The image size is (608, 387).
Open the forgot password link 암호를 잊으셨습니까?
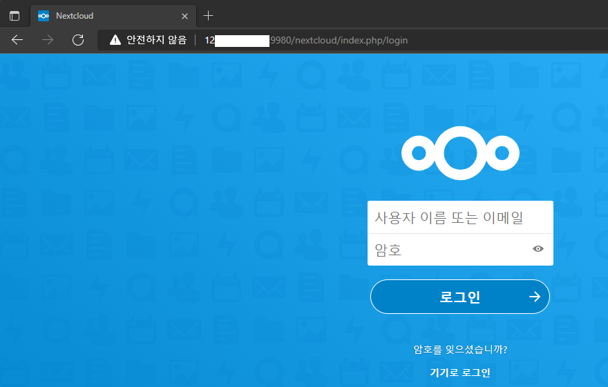click(x=460, y=350)
